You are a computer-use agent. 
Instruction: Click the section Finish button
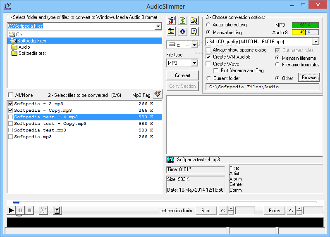pyautogui.click(x=275, y=211)
